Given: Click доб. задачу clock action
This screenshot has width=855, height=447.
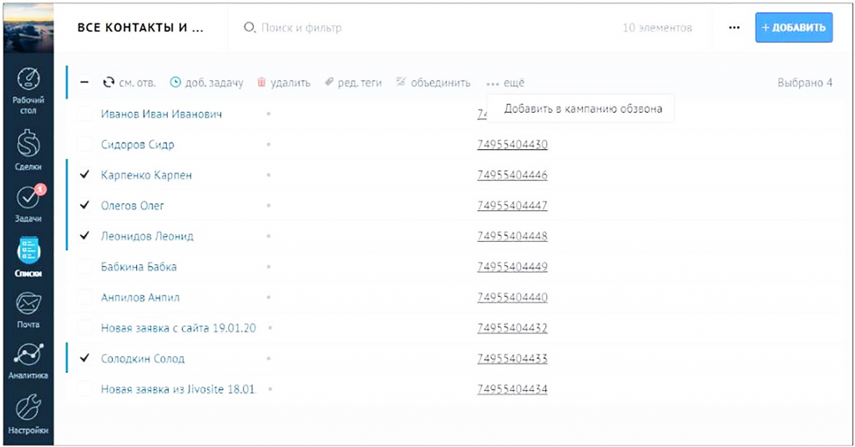Looking at the screenshot, I should click(206, 83).
